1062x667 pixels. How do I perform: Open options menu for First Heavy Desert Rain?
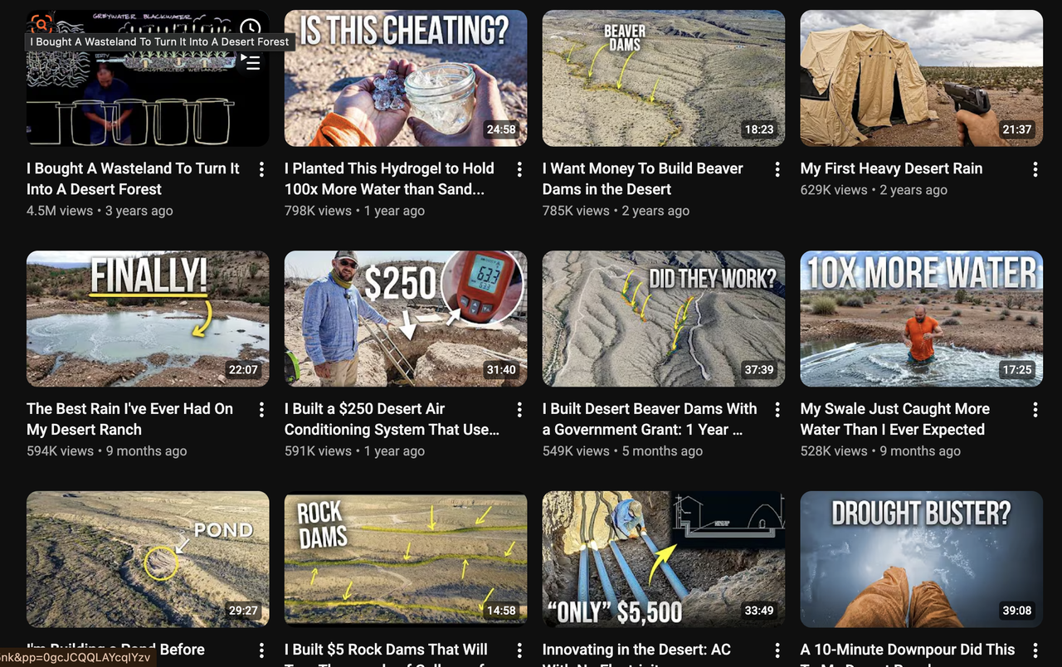tap(1035, 169)
